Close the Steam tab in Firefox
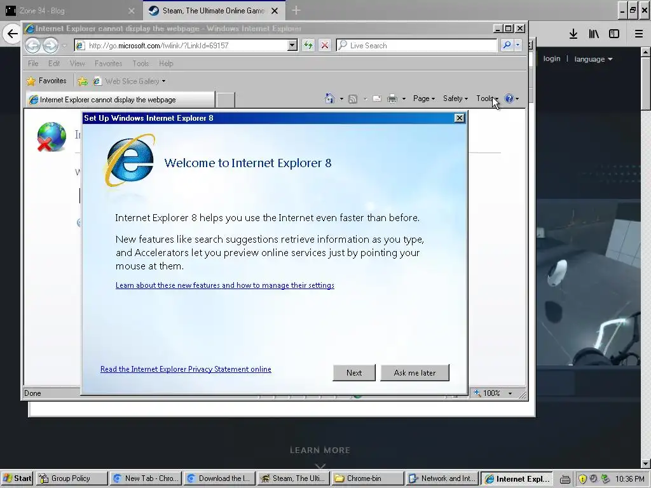This screenshot has height=488, width=651. point(275,11)
